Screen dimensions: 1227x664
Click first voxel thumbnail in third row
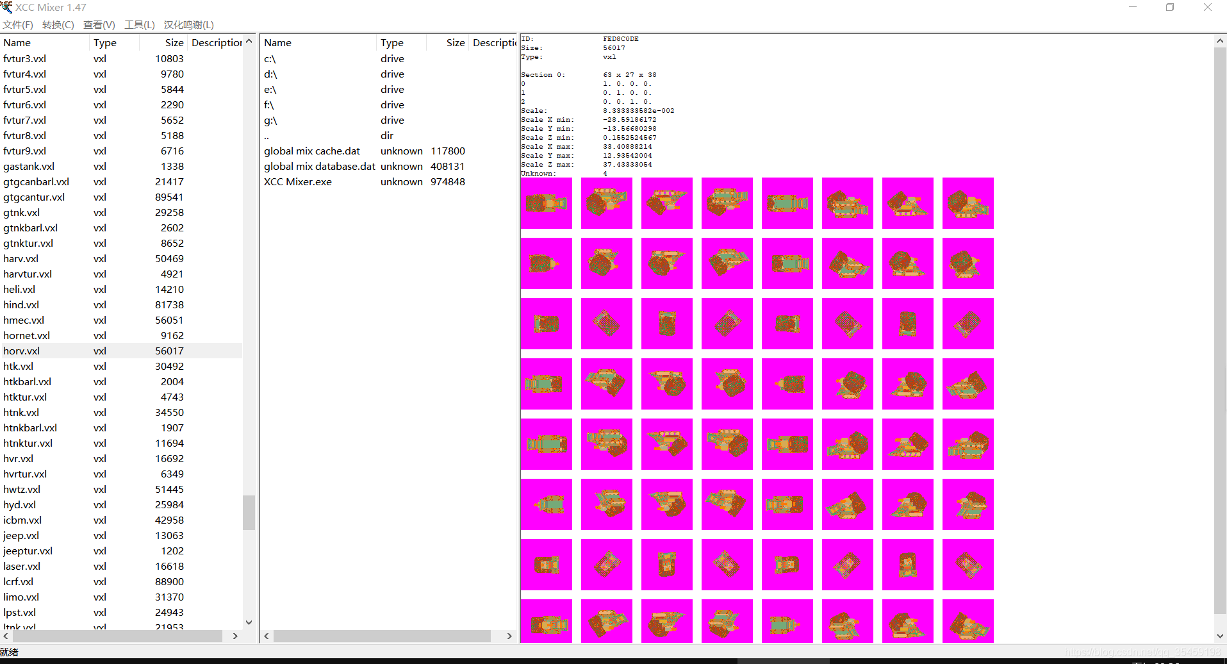(x=547, y=324)
